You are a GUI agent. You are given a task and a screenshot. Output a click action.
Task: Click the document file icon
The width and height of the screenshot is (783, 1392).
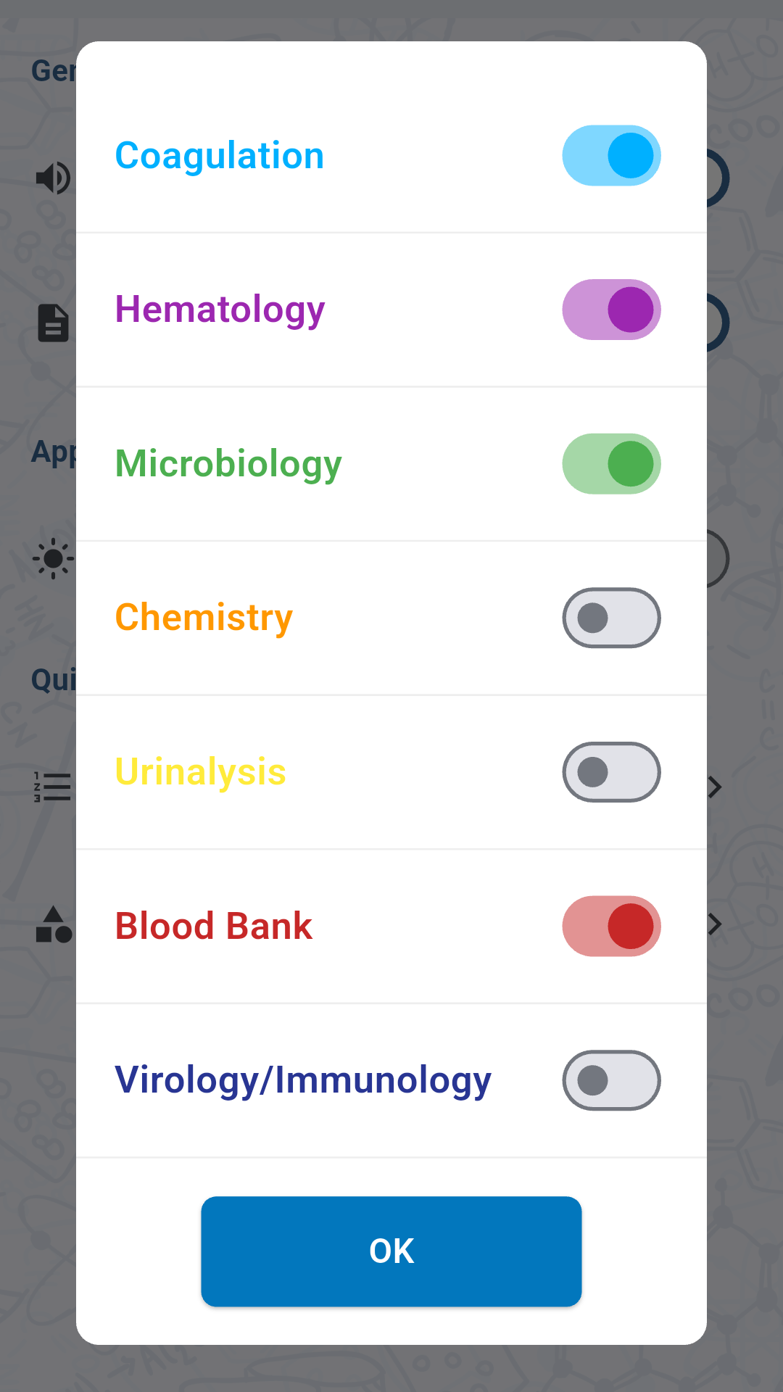[53, 323]
